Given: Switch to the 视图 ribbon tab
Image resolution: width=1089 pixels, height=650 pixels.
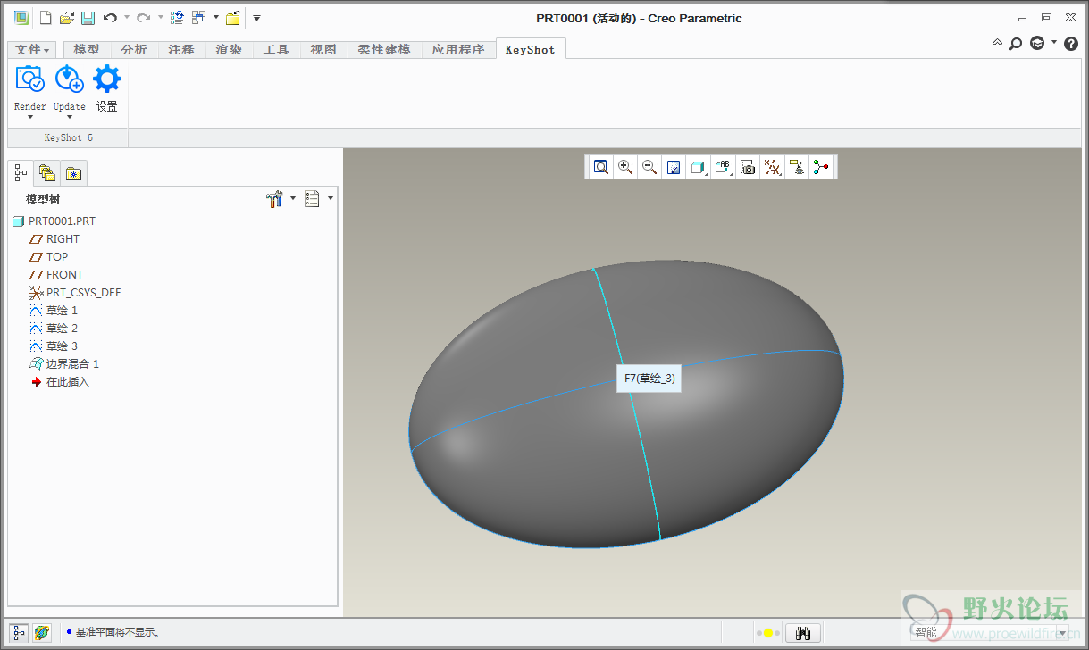Looking at the screenshot, I should [x=323, y=50].
